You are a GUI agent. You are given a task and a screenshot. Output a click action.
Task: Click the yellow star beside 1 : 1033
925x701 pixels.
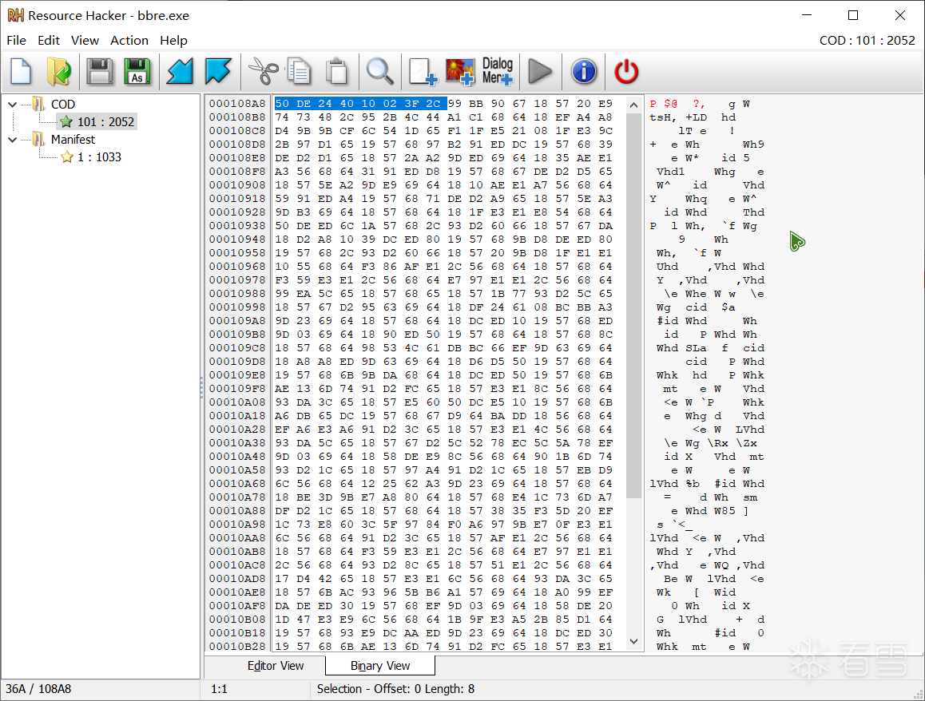point(67,157)
